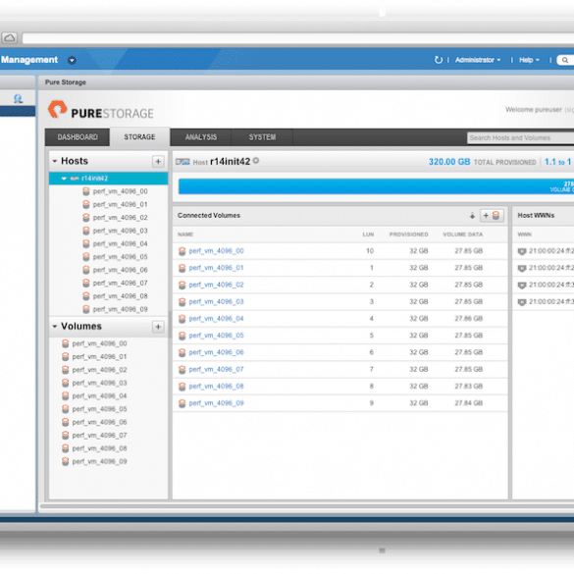
Task: Click the host icon beside Host r14init42
Action: (183, 162)
